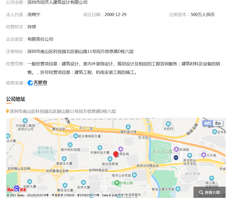The image size is (228, 200).
Task: Click the 宝深路 road label
Action: [x=143, y=137]
